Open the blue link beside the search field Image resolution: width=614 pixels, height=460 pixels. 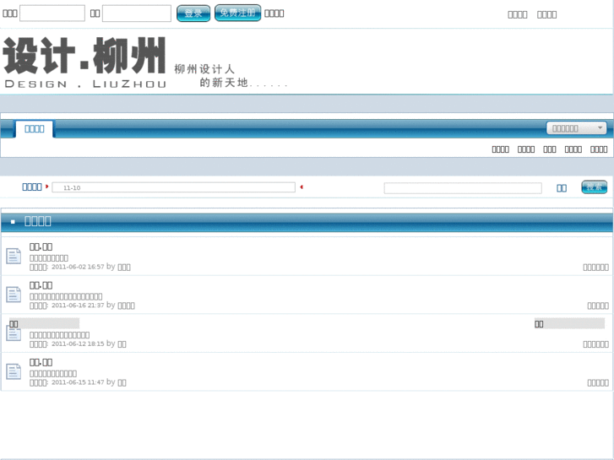[562, 188]
